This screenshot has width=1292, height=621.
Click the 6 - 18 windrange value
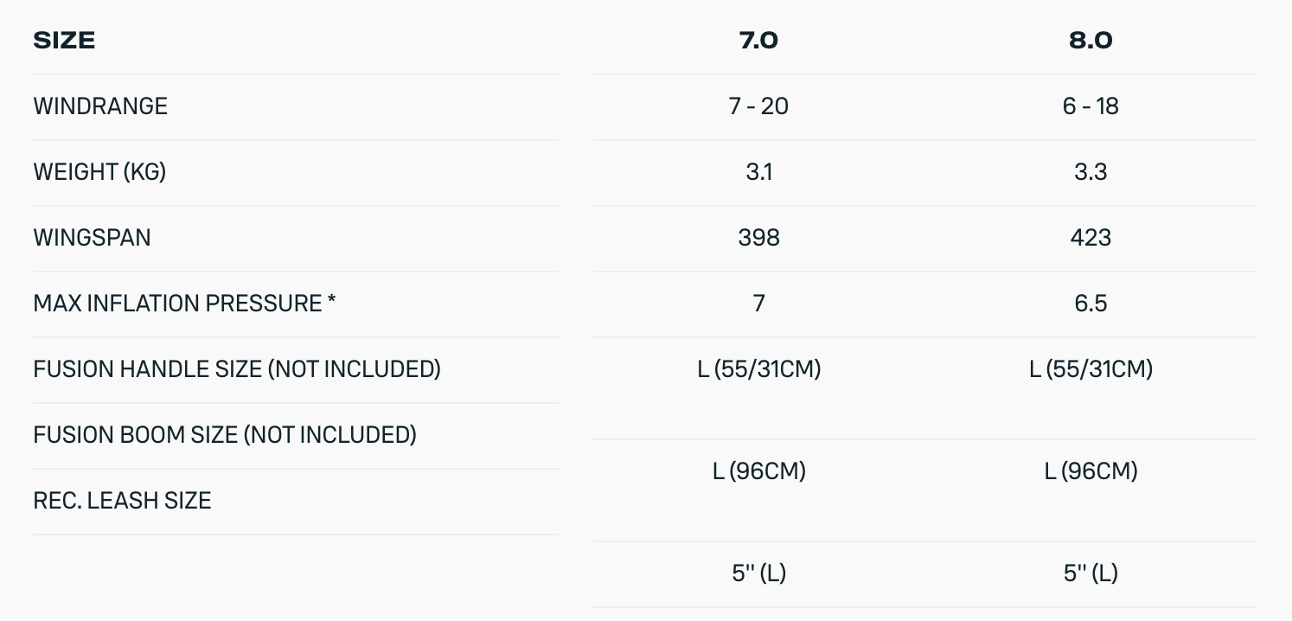click(1091, 106)
